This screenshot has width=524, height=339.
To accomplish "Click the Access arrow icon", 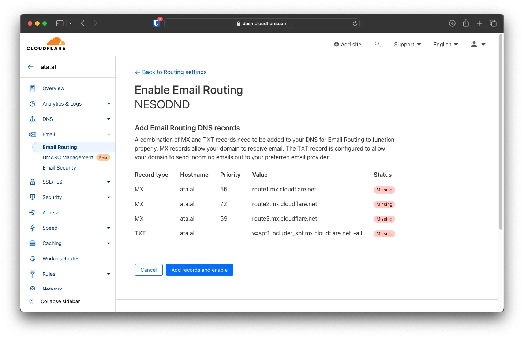I will click(x=33, y=213).
